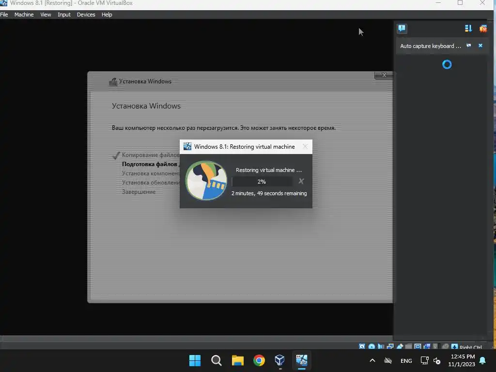Click the 'Restoring virtual machine ...' label
This screenshot has width=496, height=372.
pos(269,170)
